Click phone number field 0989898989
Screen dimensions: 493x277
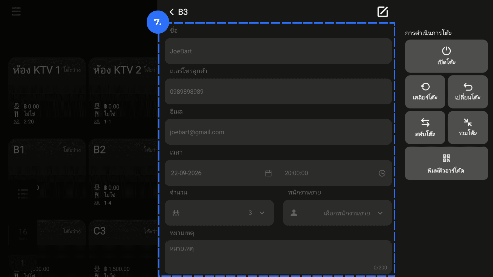[x=278, y=92]
